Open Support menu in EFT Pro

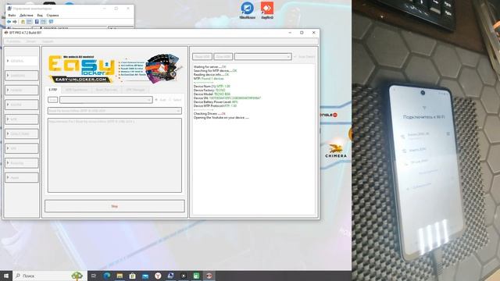coord(48,41)
